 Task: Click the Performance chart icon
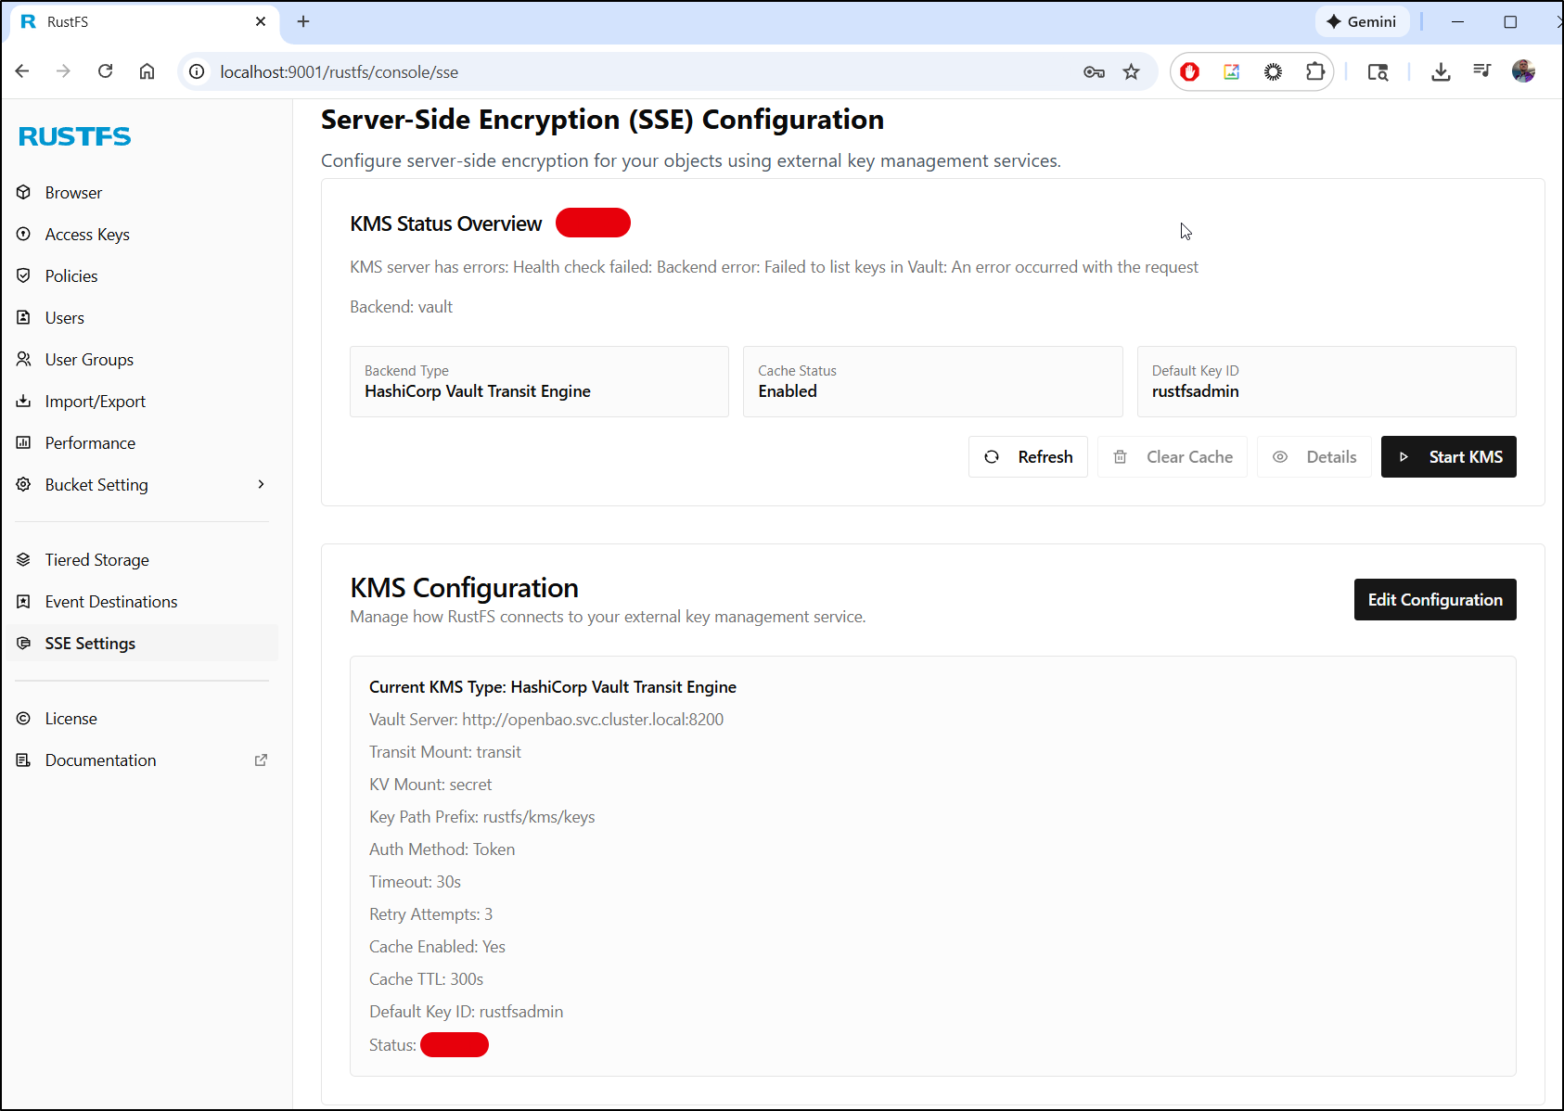pos(24,442)
